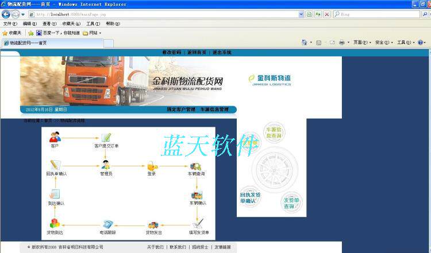Click the add to favorites bar star icon
This screenshot has width=431, height=253.
[31, 33]
